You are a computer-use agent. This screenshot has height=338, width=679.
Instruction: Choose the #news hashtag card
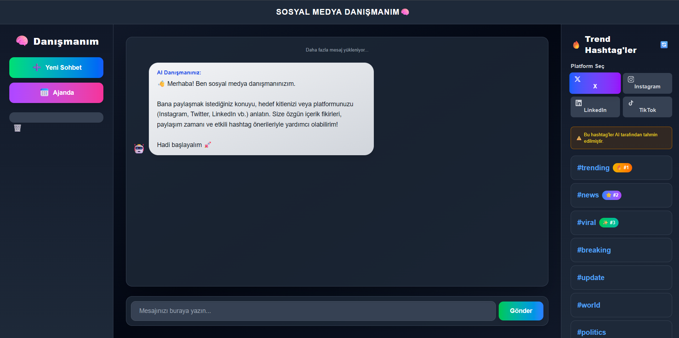pyautogui.click(x=621, y=195)
